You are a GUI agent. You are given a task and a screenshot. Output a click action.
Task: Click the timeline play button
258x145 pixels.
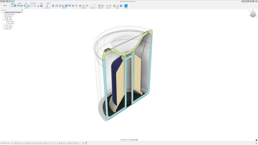5,143
